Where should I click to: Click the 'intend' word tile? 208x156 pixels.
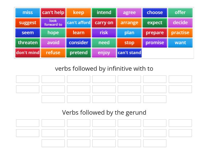104,12
